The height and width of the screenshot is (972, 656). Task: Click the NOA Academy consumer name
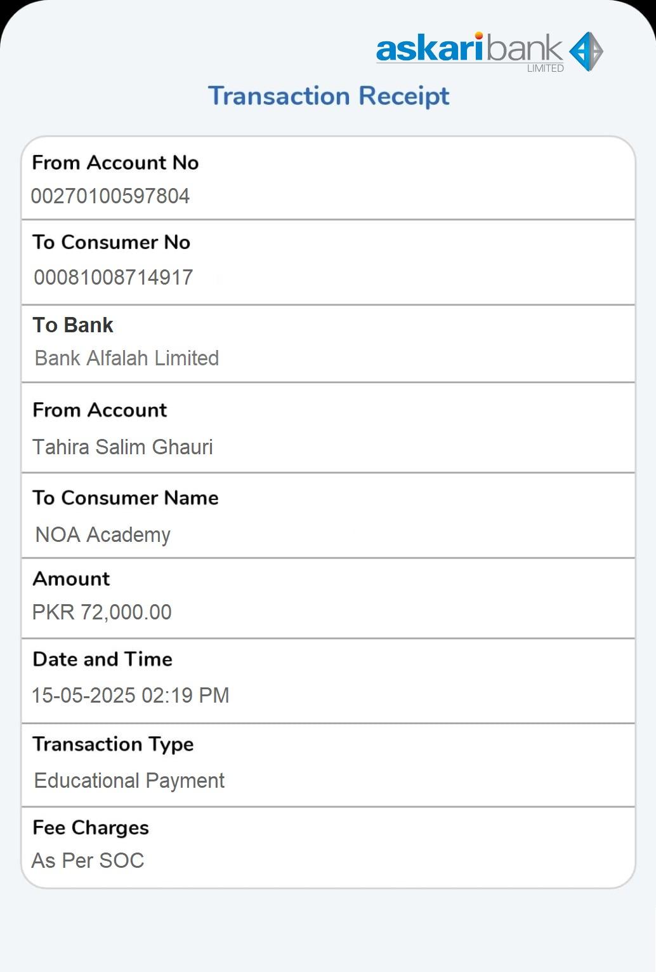[x=103, y=535]
